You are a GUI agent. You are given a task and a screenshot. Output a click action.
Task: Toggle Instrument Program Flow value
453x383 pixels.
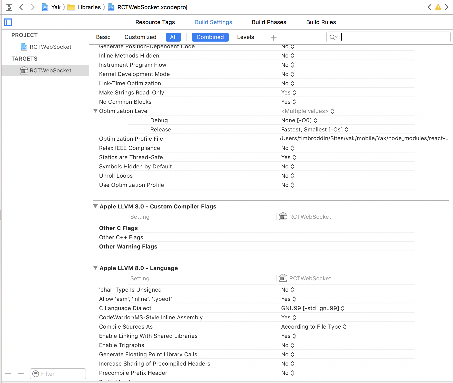click(288, 65)
